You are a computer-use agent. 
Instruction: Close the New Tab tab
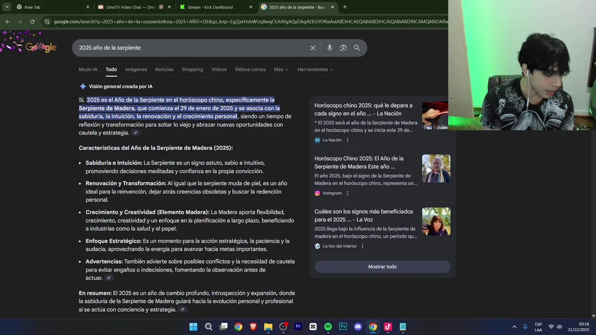click(x=88, y=7)
